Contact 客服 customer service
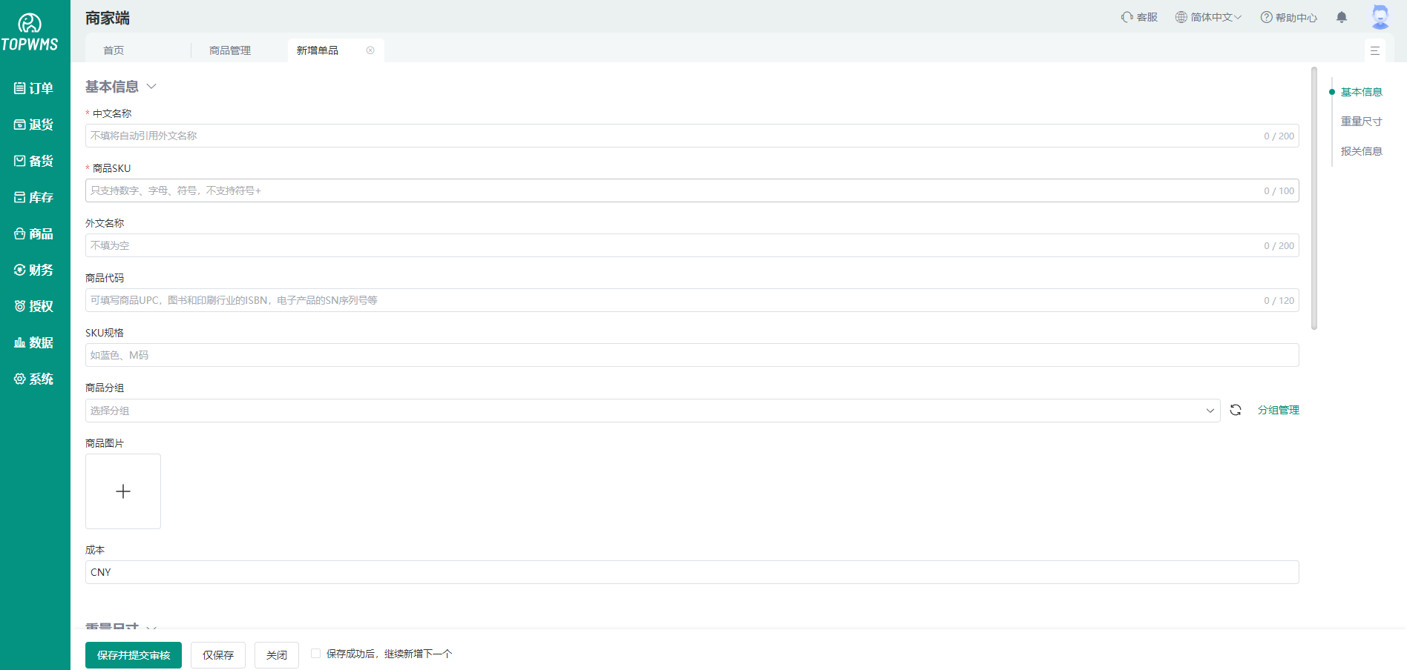The image size is (1407, 670). pyautogui.click(x=1139, y=17)
